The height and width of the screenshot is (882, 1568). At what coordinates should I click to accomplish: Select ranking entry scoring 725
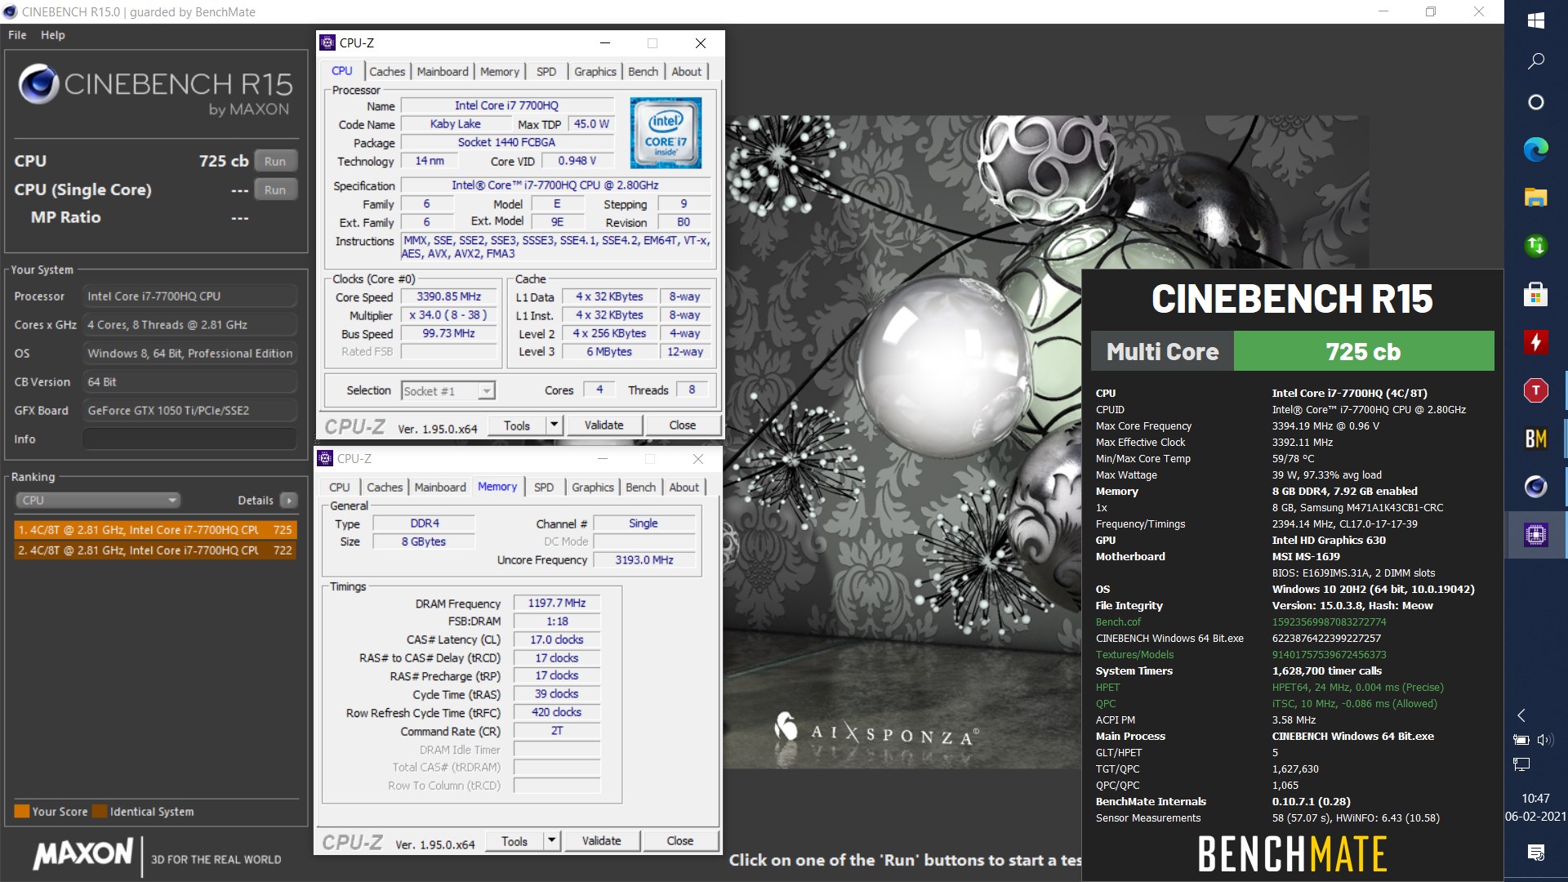click(x=155, y=530)
